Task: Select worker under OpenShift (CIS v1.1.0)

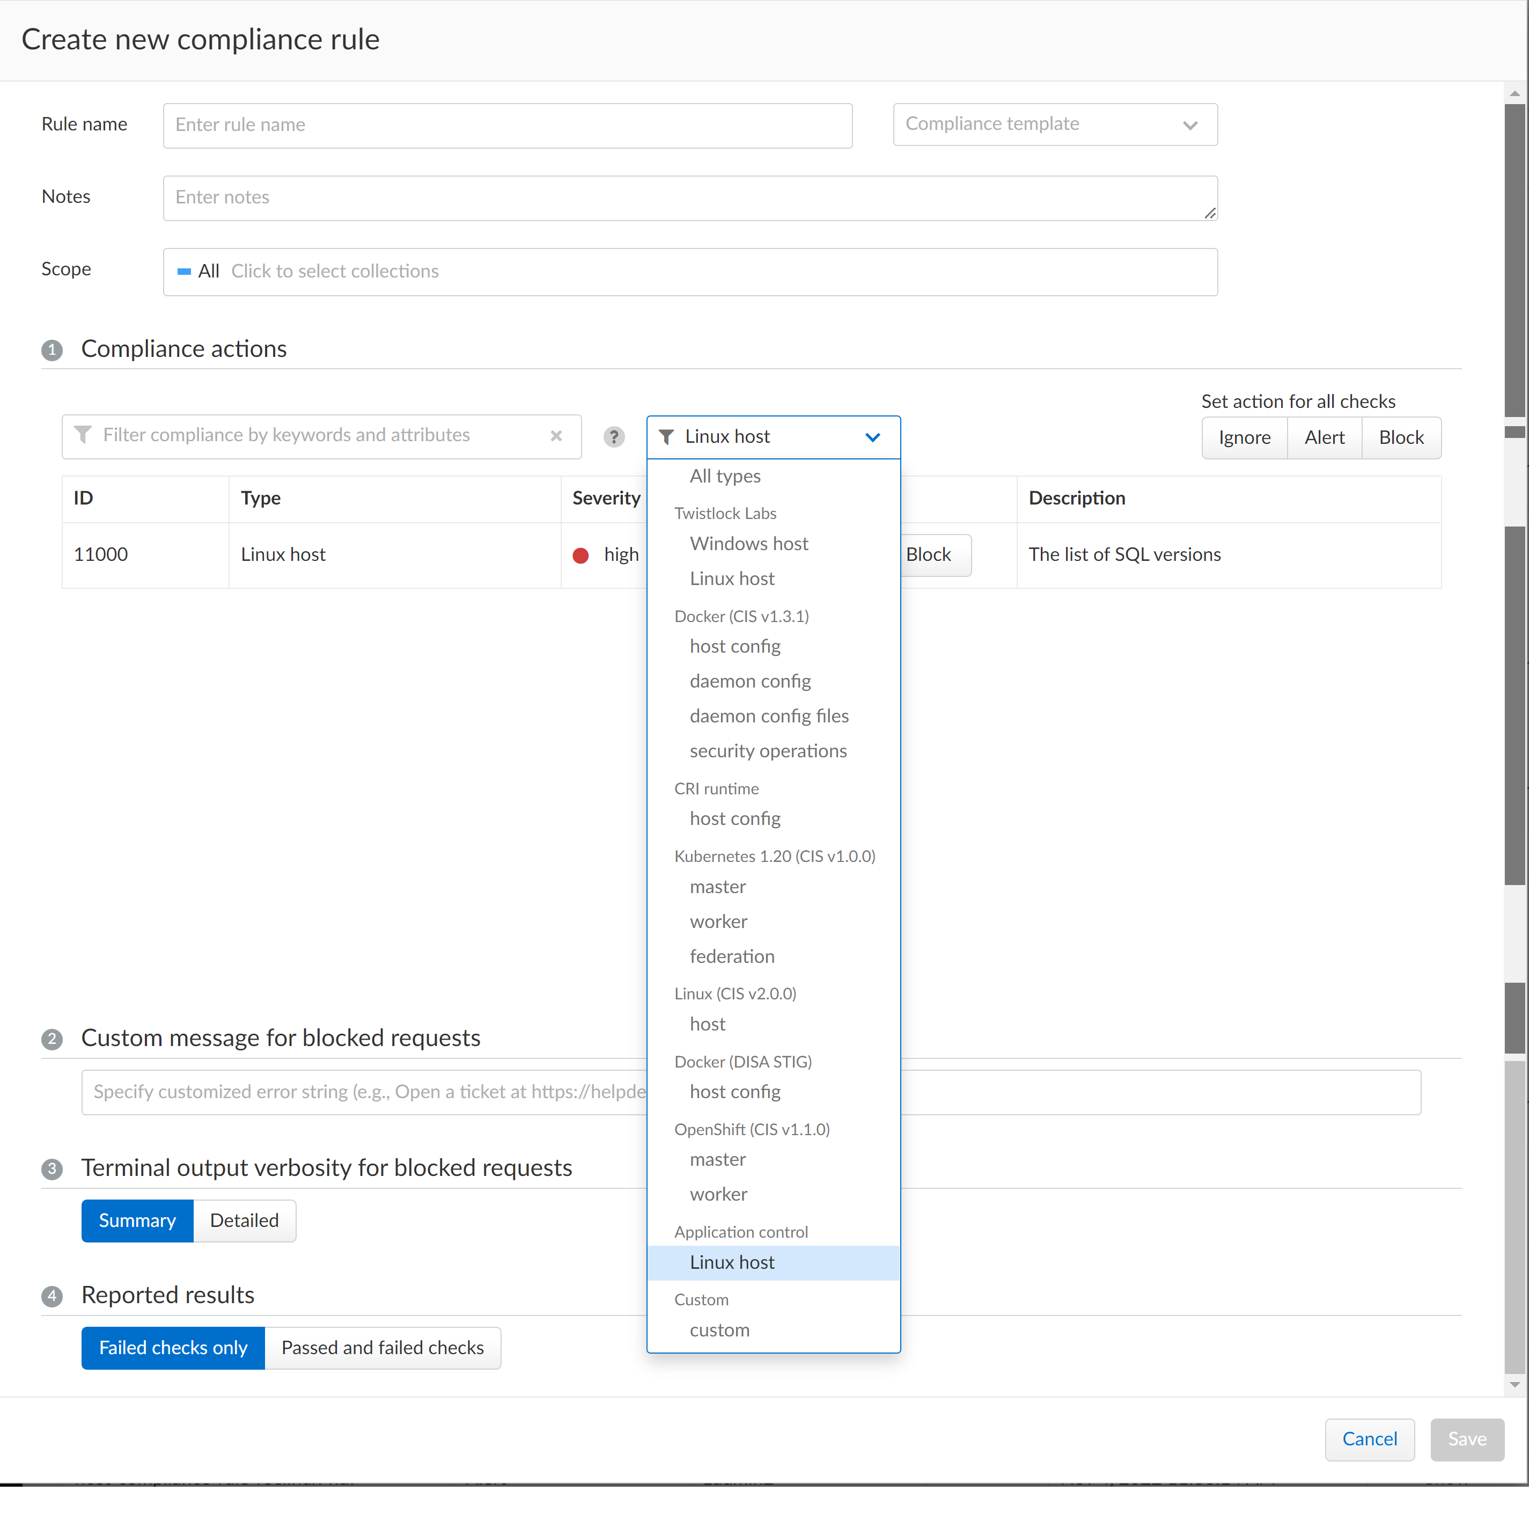Action: coord(773,1195)
